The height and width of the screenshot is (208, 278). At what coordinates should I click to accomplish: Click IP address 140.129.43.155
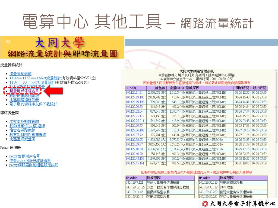[135, 159]
